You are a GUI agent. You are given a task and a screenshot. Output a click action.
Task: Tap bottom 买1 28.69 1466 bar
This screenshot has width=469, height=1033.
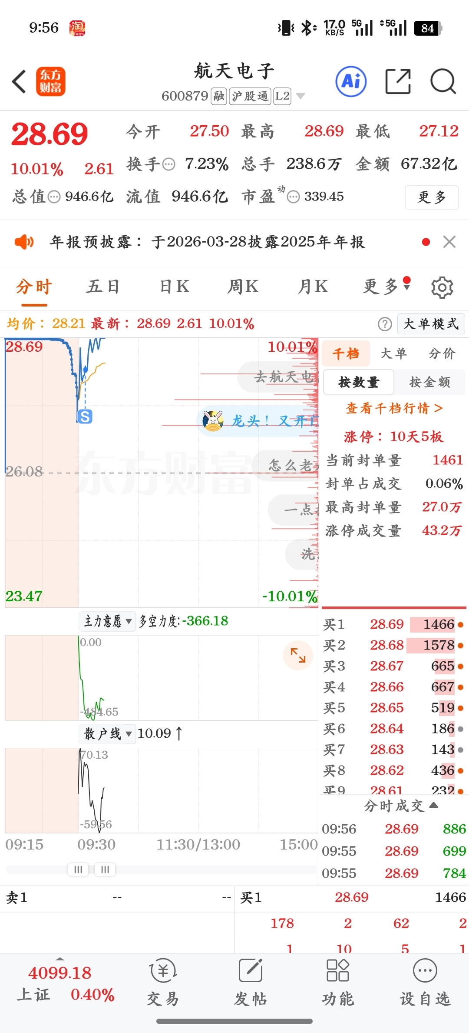[x=352, y=898]
